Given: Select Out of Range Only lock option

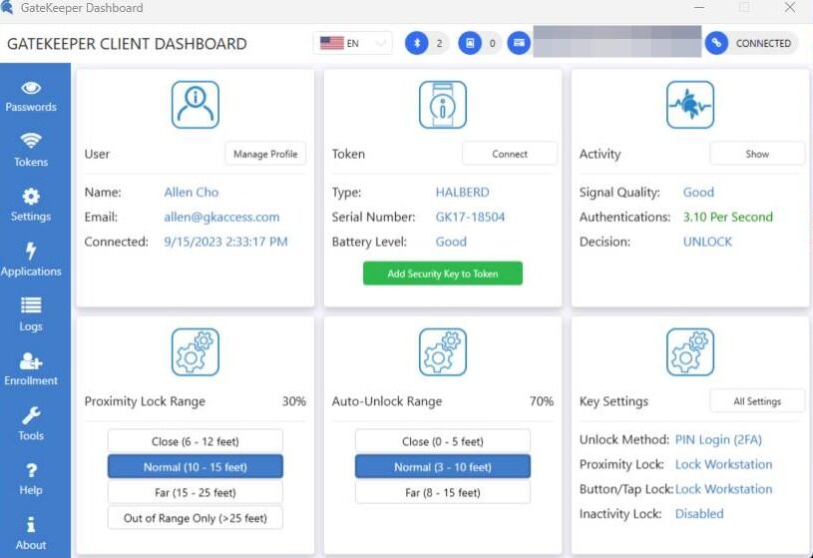Looking at the screenshot, I should 196,517.
